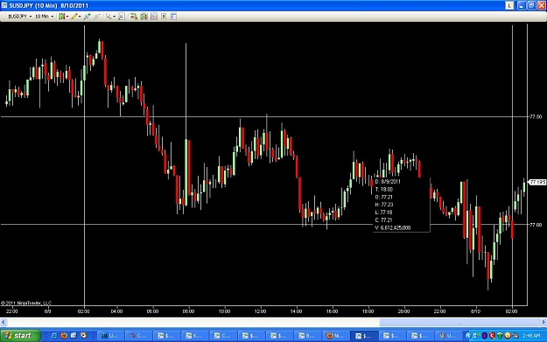
Task: Click the red C icon in system tray
Action: point(492,335)
